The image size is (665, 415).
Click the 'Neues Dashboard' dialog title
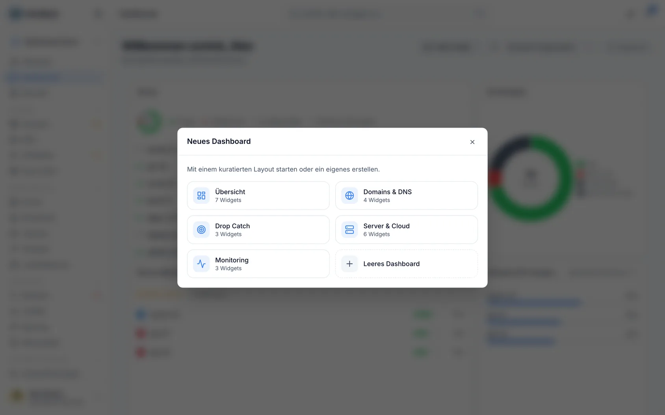tap(219, 141)
